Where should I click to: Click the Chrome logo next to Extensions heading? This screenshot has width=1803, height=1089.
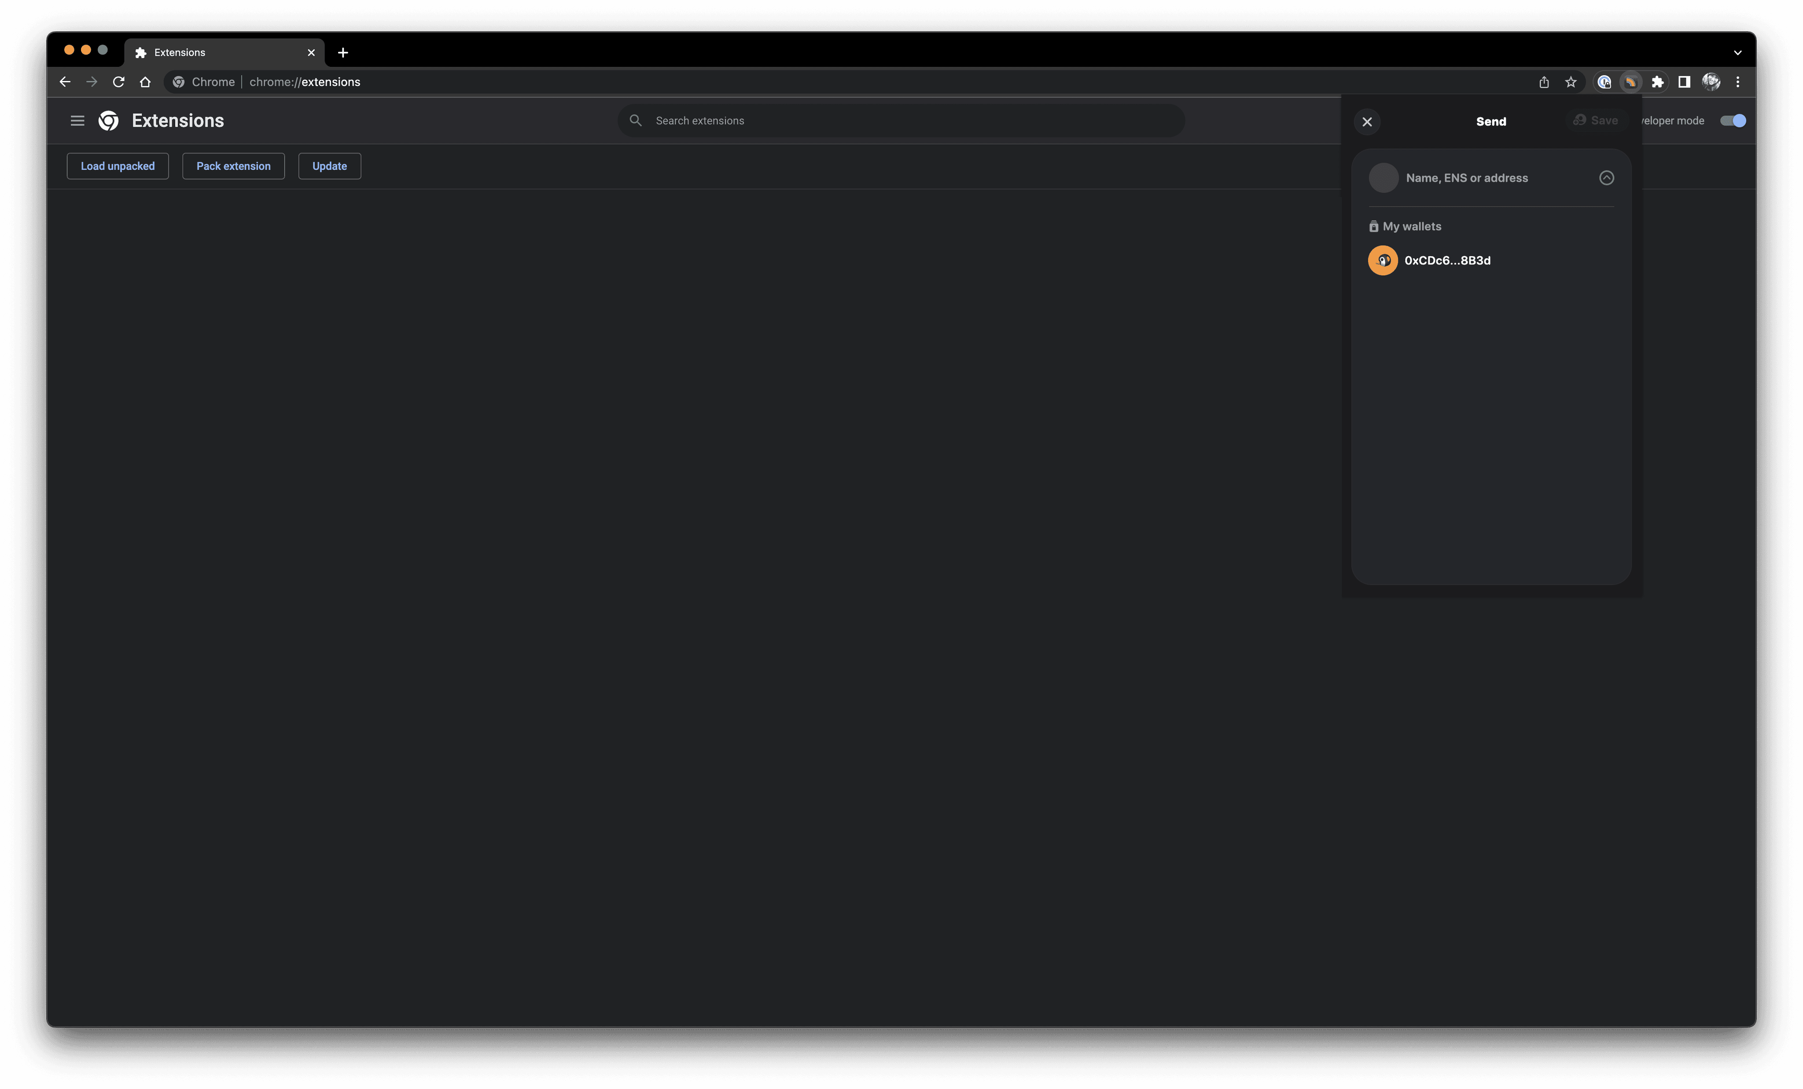coord(108,121)
